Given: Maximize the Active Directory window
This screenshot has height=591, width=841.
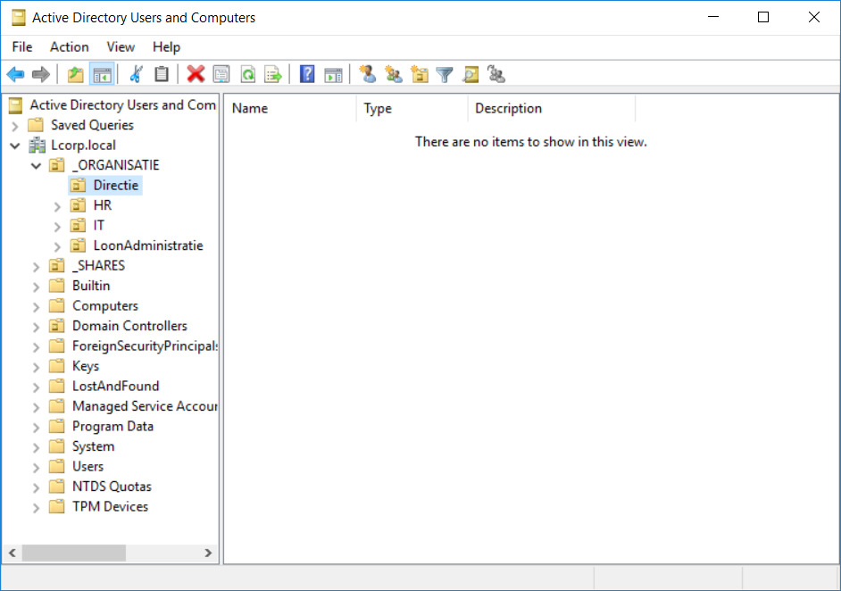Looking at the screenshot, I should [x=763, y=17].
